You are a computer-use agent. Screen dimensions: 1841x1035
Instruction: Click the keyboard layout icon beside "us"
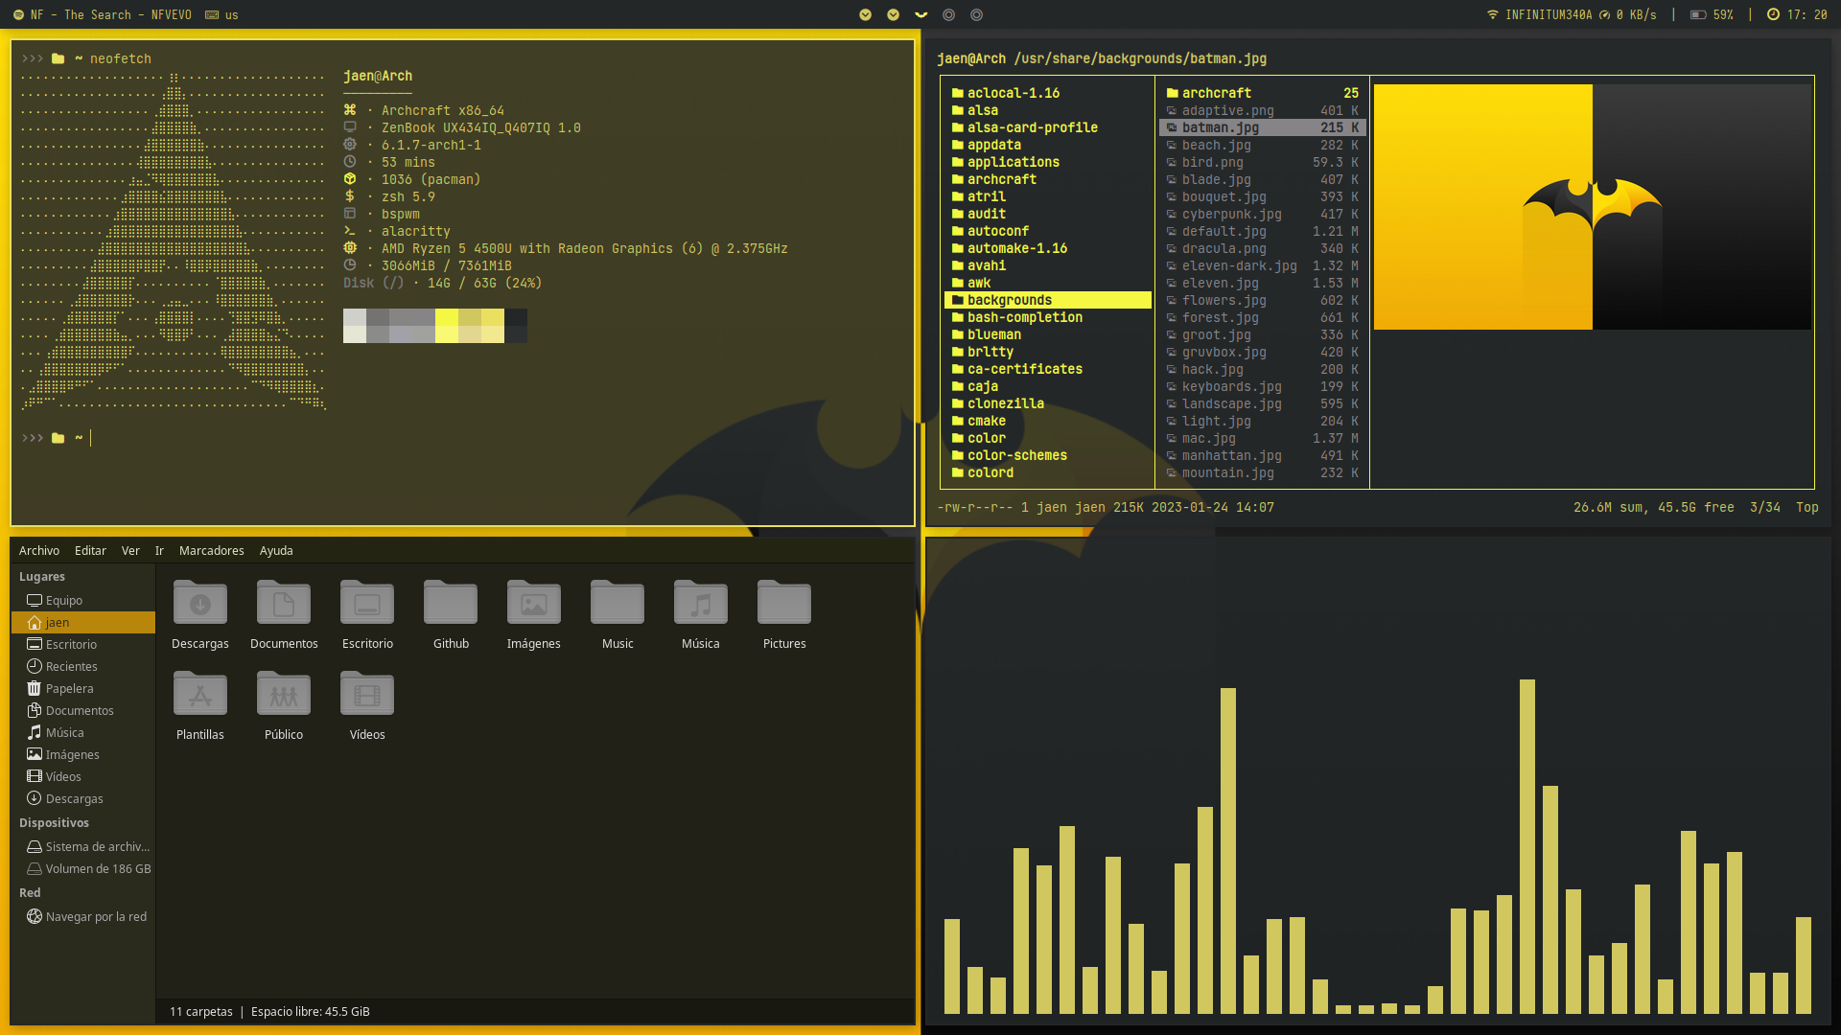(x=212, y=14)
